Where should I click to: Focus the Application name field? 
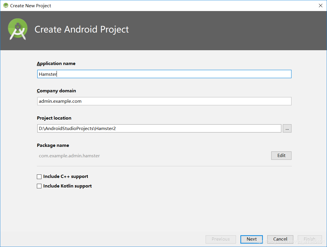(x=164, y=74)
